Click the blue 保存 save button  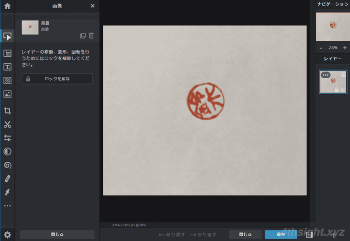pyautogui.click(x=281, y=234)
